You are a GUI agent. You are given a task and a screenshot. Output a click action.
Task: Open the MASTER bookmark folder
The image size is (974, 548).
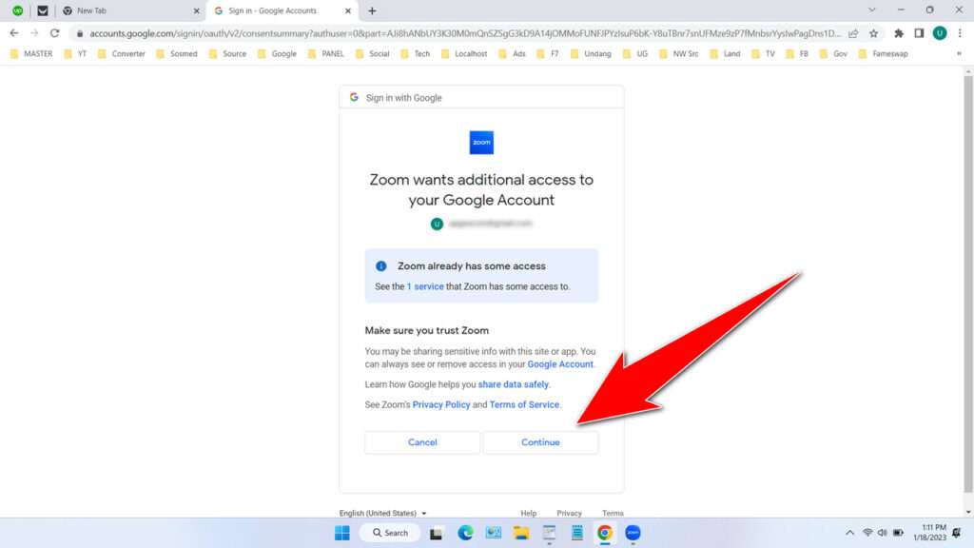[31, 54]
